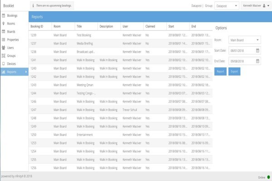Click the Reports bar chart icon
The image size is (272, 181).
pos(4,72)
